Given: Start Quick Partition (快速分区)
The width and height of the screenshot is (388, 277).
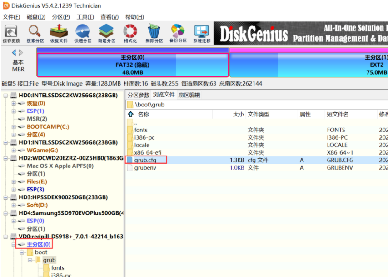Looking at the screenshot, I should [x=83, y=34].
